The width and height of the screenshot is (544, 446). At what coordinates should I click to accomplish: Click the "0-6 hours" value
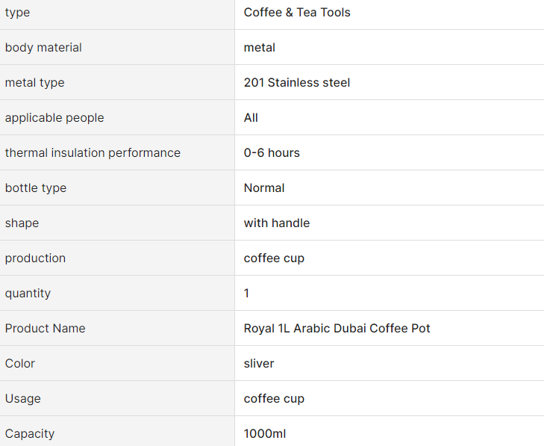272,153
